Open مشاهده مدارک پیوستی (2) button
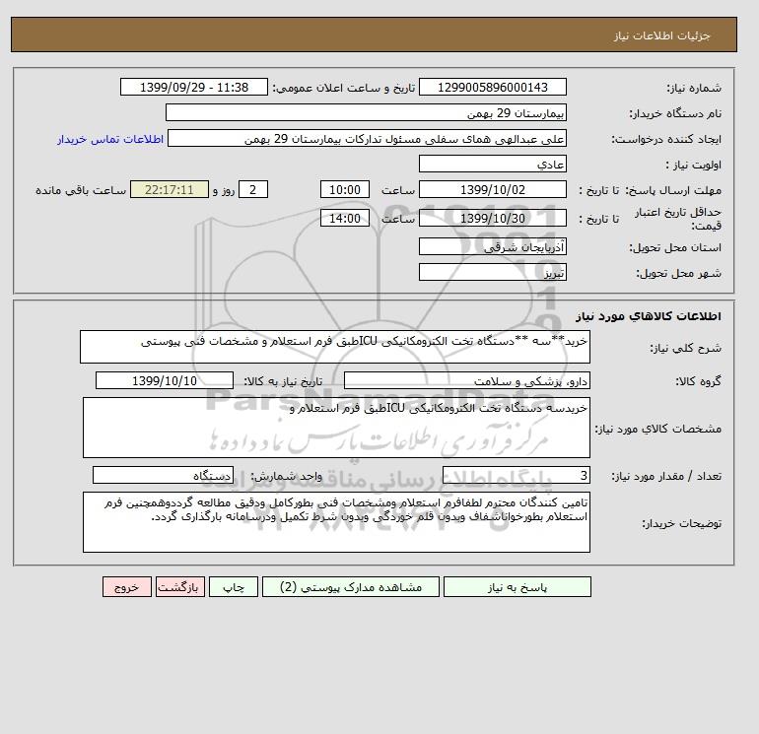This screenshot has width=759, height=734. (351, 587)
